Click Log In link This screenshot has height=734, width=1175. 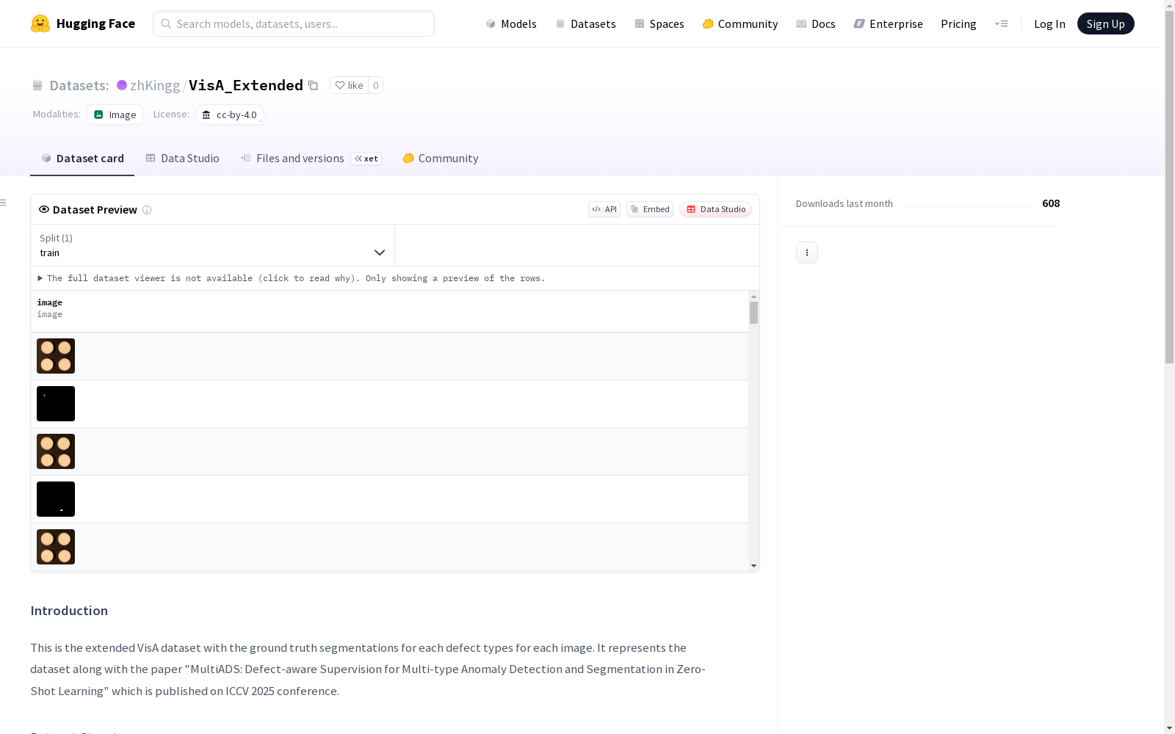point(1049,23)
